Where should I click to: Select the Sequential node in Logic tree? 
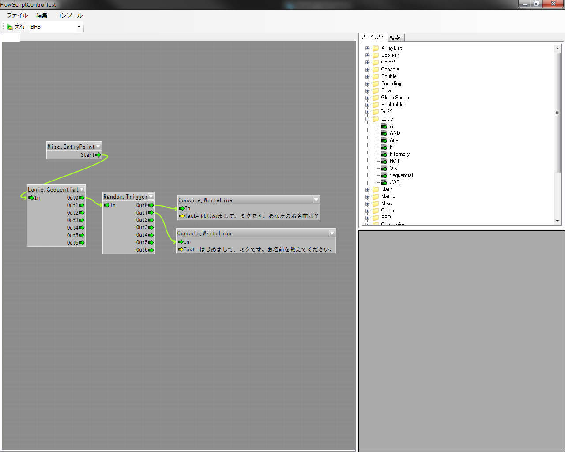[x=401, y=175]
